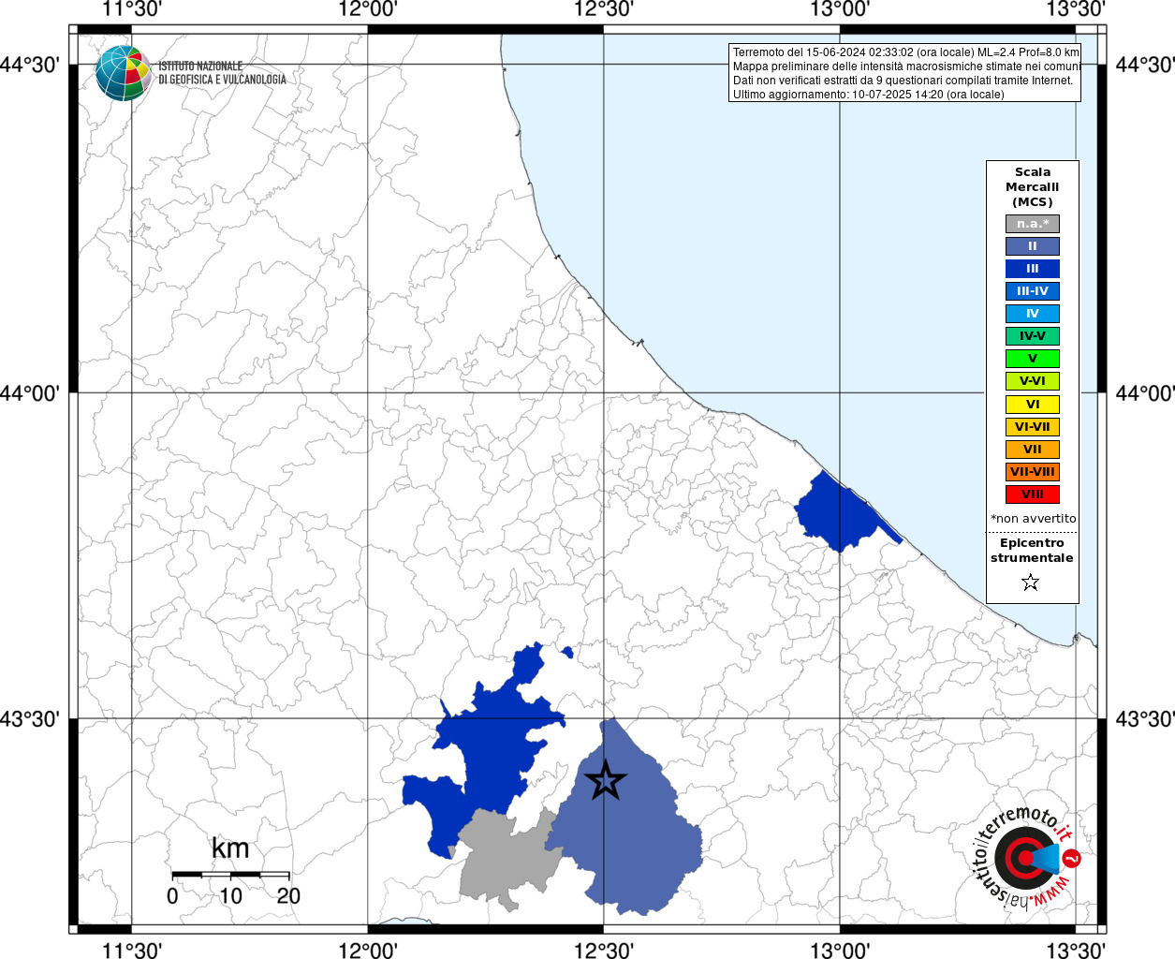Click the coastal dark blue municipality
Screen dimensions: 1175x959
point(841,513)
